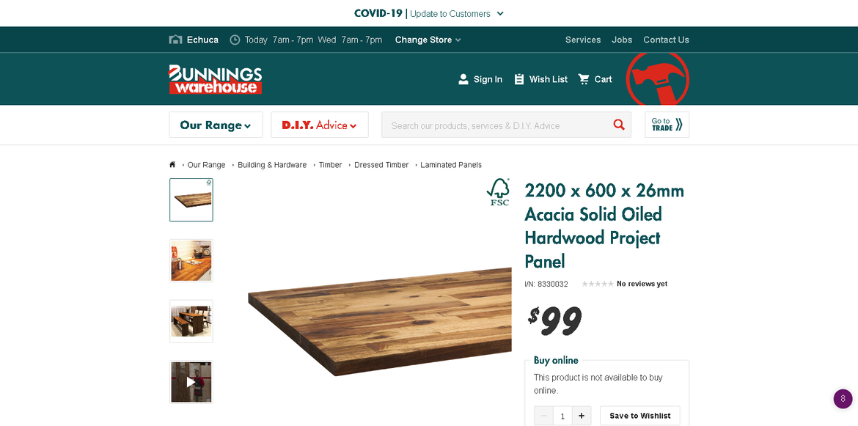Play the product video thumbnail
Image resolution: width=858 pixels, height=426 pixels.
tap(191, 382)
